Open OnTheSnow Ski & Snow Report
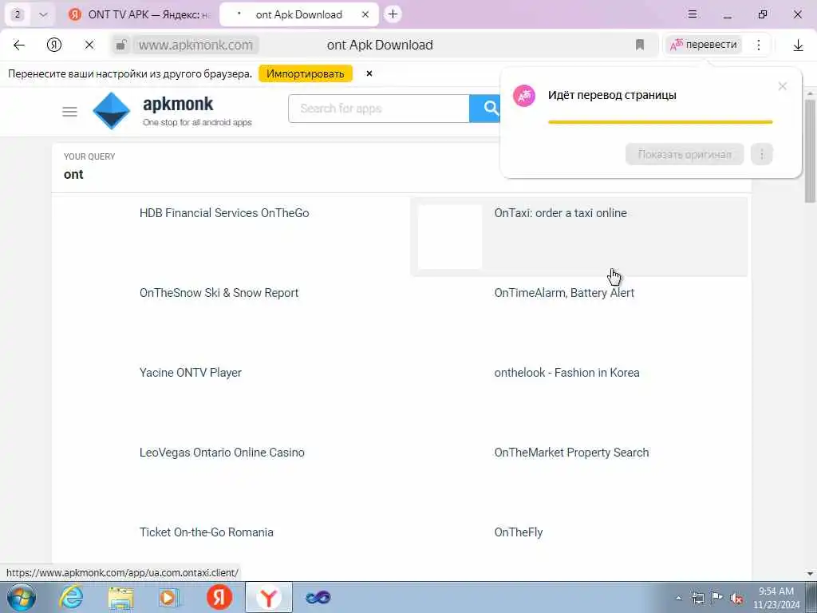 (219, 292)
